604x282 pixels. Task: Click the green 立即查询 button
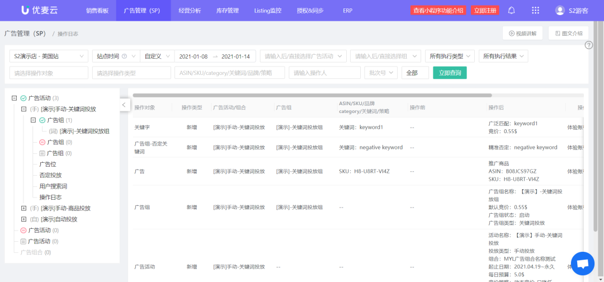[x=450, y=73]
